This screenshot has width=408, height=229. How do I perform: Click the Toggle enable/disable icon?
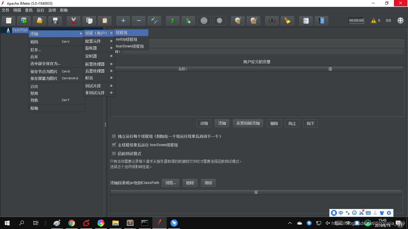pos(154,21)
